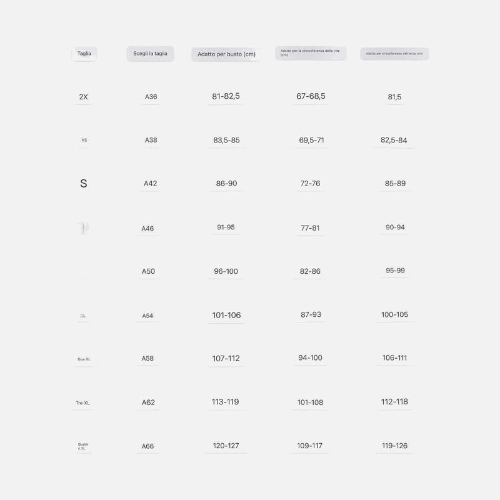Click the Adatto per busto (cm) header
This screenshot has height=500, width=500.
click(226, 54)
